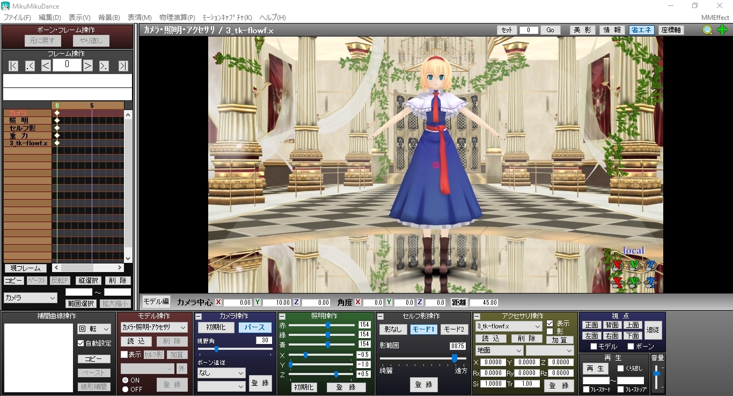Enable the くり返し repeat checkbox
The image size is (733, 396).
(x=620, y=369)
